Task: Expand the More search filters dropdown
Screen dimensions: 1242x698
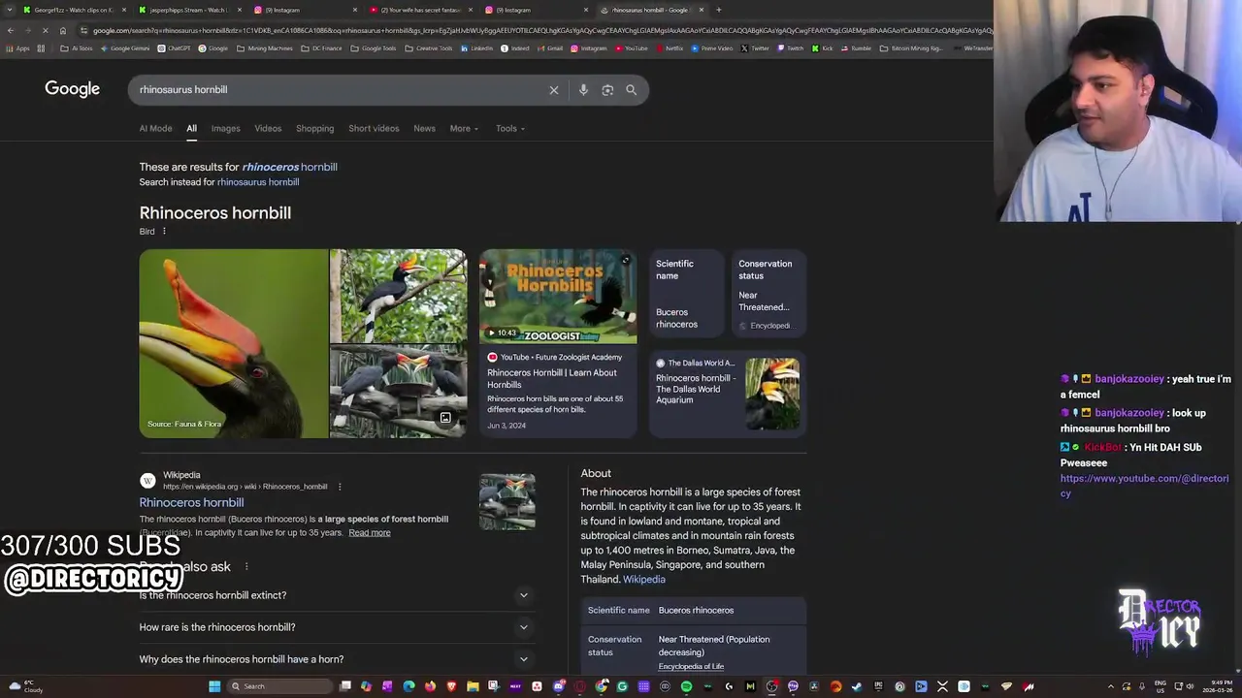Action: 464,129
